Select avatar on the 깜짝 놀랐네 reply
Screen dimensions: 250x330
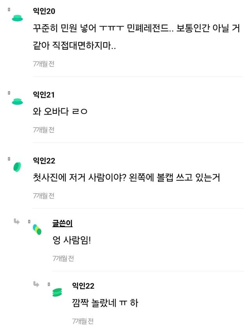click(x=57, y=292)
